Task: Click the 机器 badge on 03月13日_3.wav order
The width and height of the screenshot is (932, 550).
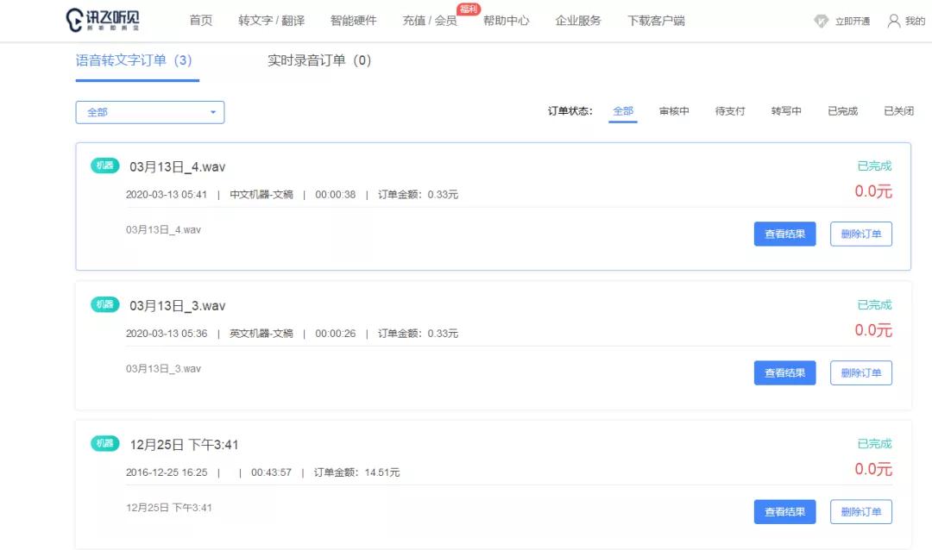Action: pos(104,305)
